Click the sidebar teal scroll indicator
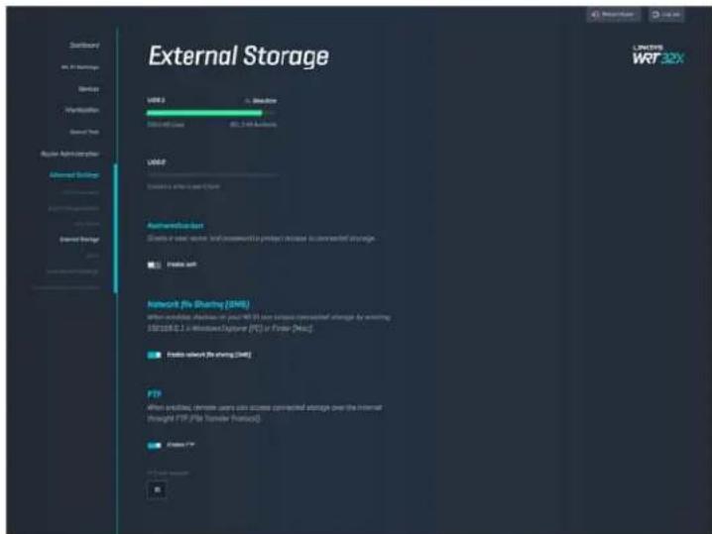Viewport: 712px width, 534px height. click(x=115, y=228)
